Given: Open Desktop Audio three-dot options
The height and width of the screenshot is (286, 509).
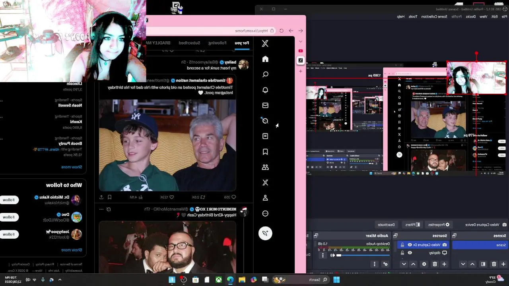Looking at the screenshot, I should click(x=323, y=255).
